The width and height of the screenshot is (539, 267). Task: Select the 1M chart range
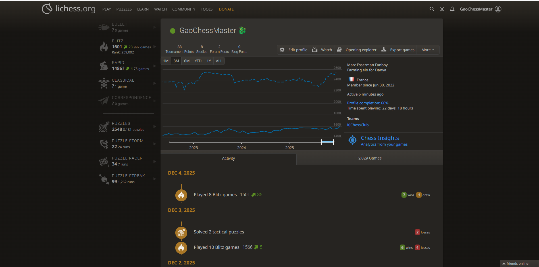(x=166, y=61)
